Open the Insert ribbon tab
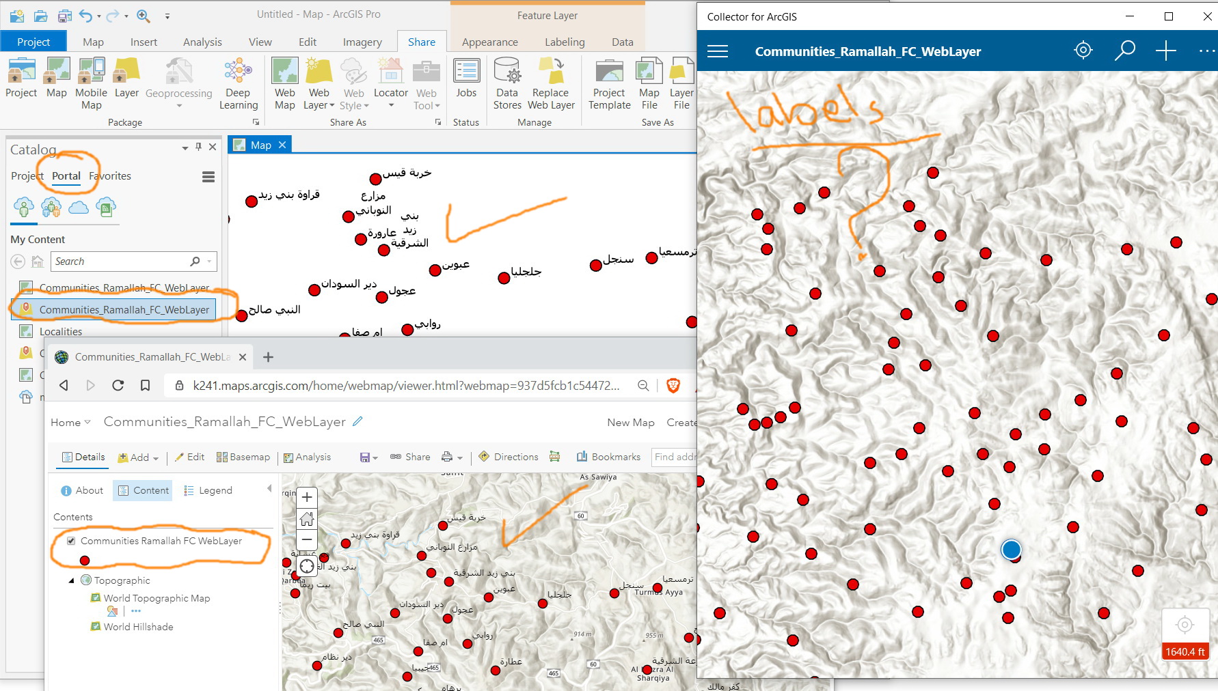Image resolution: width=1218 pixels, height=691 pixels. pos(144,42)
